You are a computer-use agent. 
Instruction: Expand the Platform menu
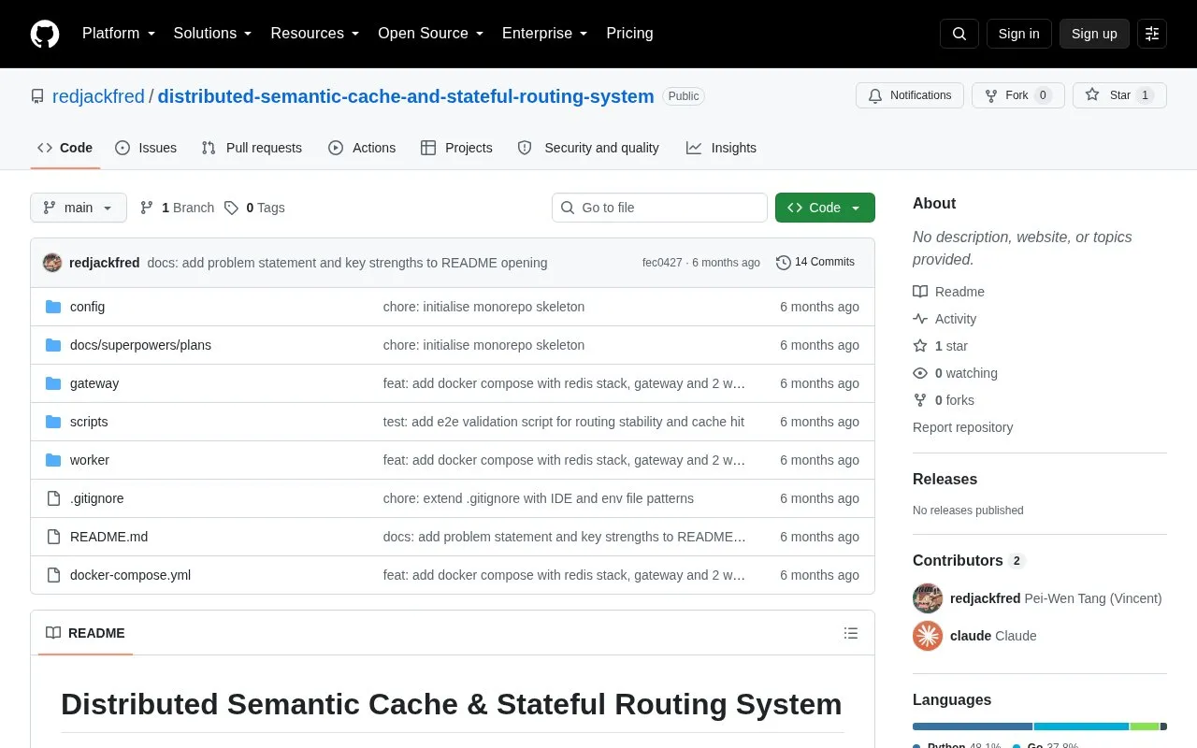119,34
